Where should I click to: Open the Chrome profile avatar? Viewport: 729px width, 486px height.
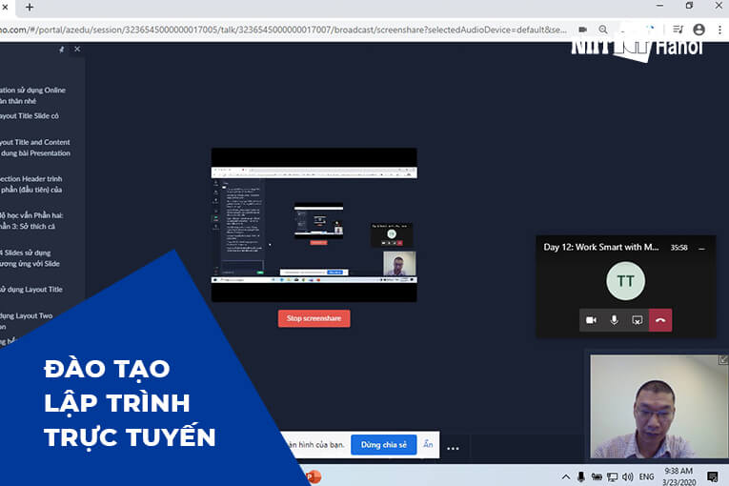click(x=699, y=30)
